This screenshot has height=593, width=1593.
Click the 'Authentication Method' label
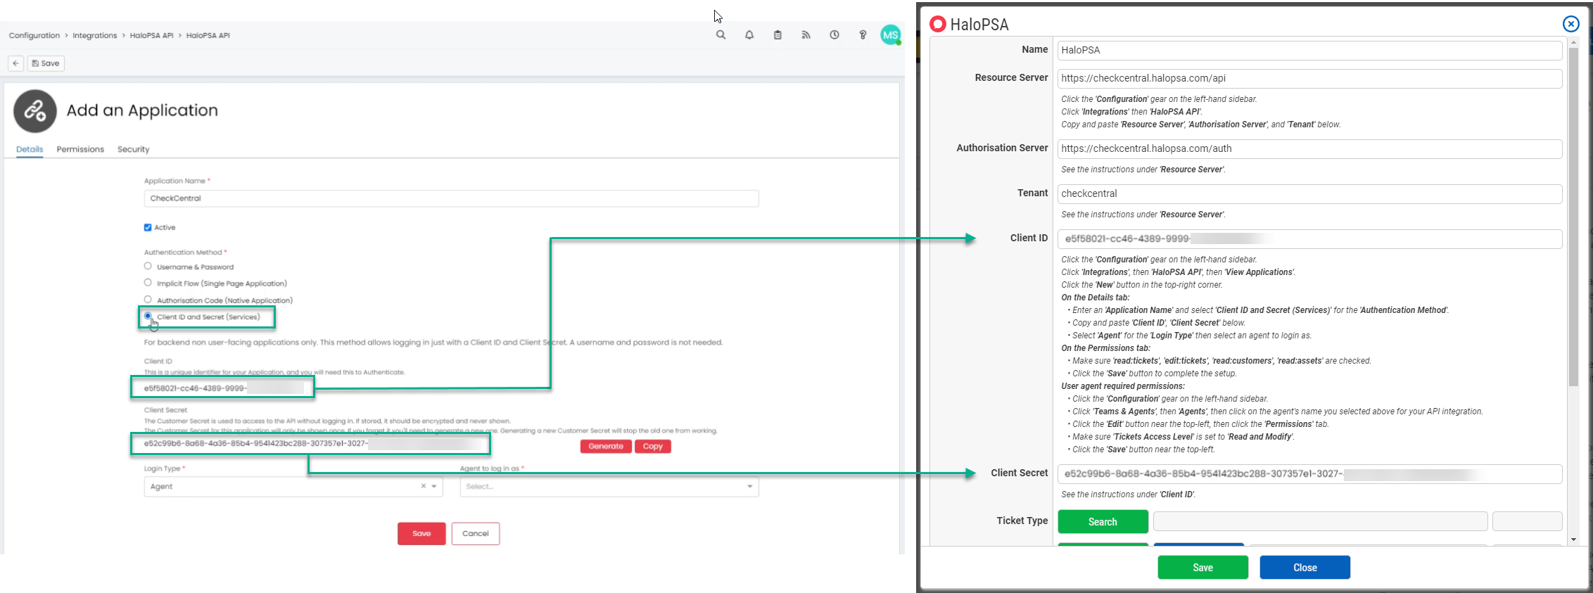(183, 252)
